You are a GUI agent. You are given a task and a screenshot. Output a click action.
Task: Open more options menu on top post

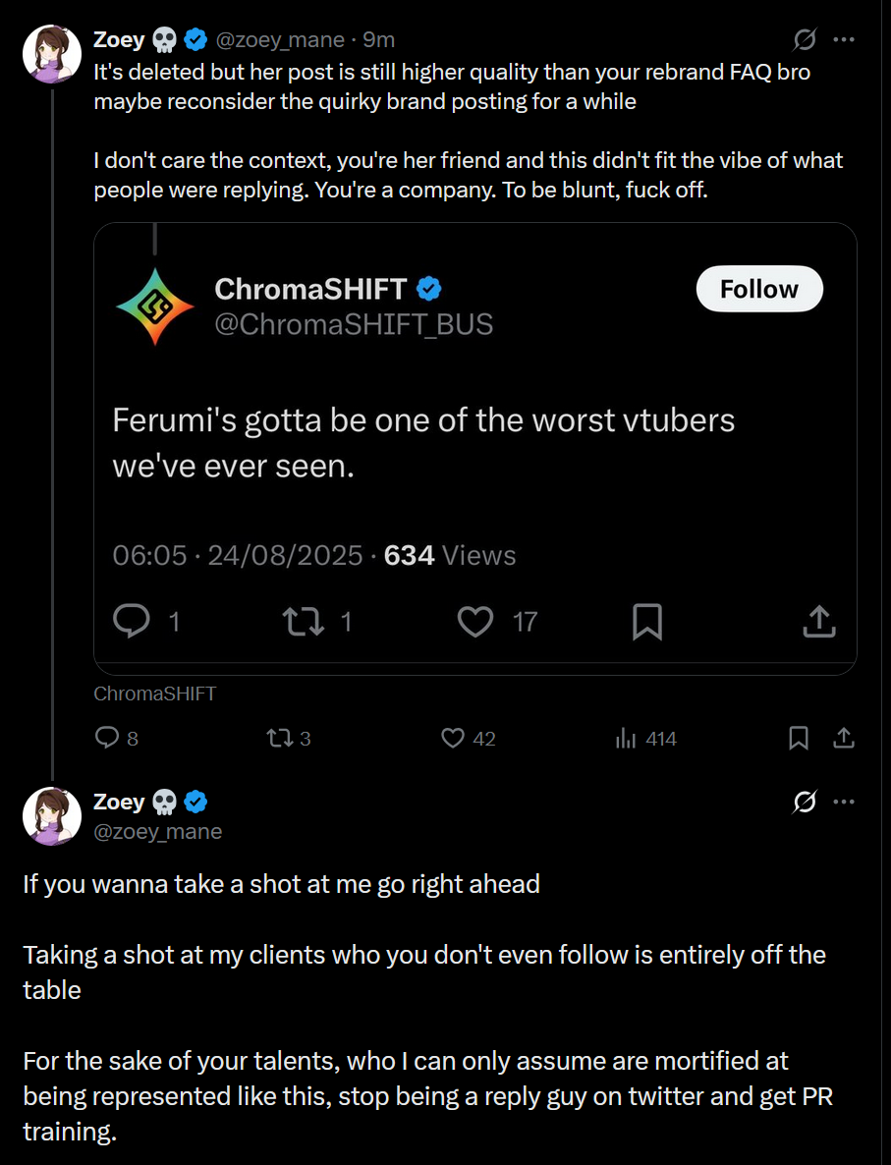click(x=843, y=40)
